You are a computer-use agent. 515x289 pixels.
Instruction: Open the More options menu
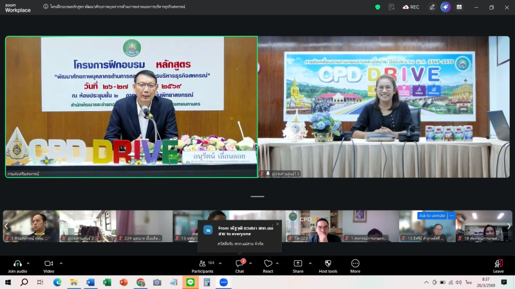click(355, 264)
